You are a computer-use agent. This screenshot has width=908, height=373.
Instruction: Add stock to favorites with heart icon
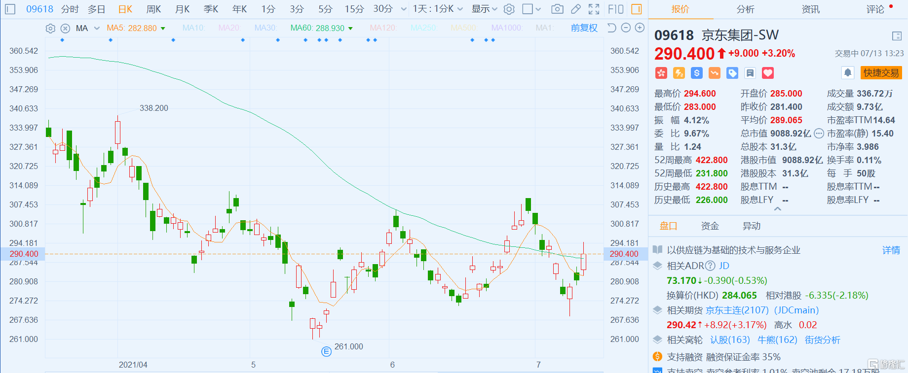(x=768, y=73)
